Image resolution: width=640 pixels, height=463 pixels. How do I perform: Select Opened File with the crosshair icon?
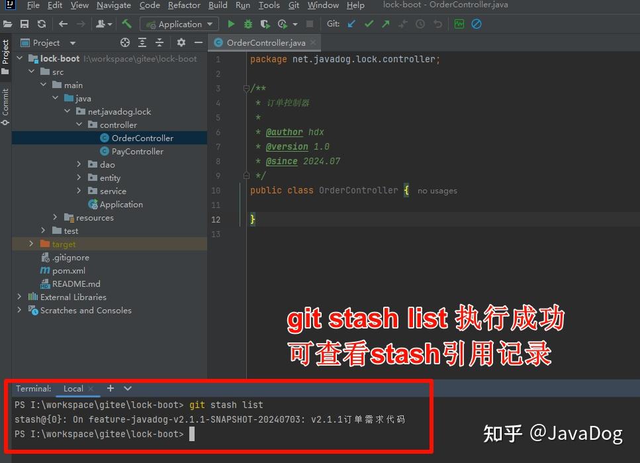pos(124,42)
